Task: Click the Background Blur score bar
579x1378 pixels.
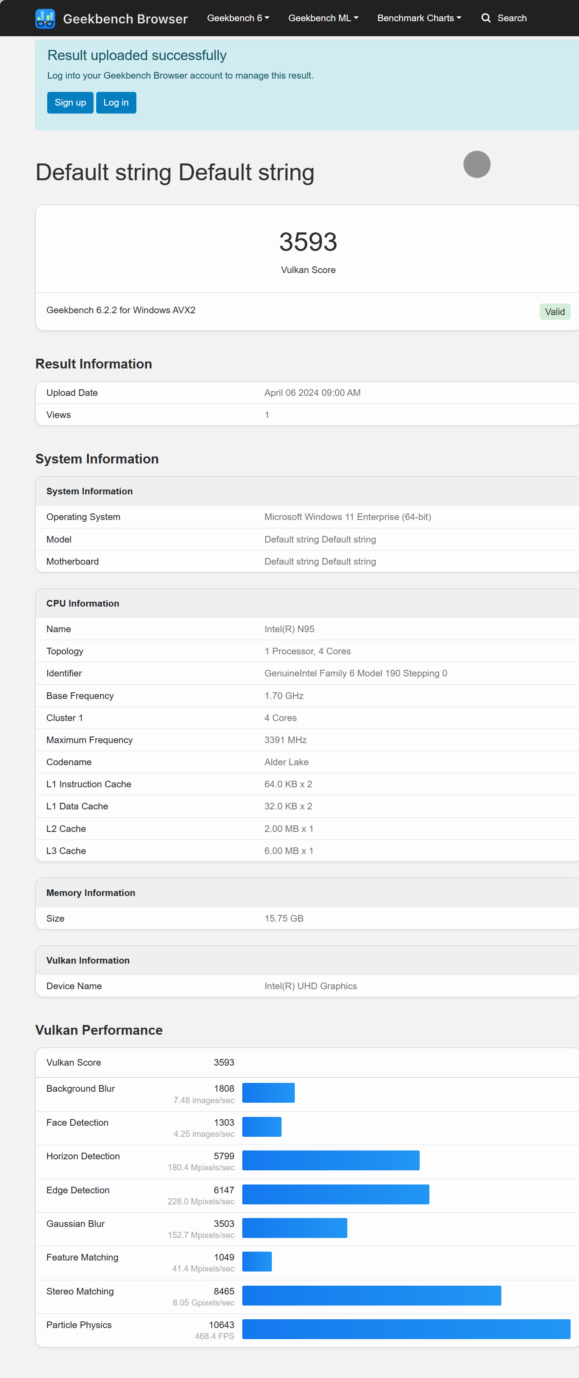Action: 269,1093
